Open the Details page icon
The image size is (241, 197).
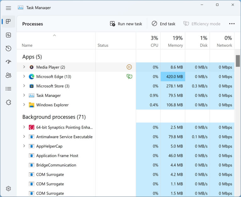(8, 89)
